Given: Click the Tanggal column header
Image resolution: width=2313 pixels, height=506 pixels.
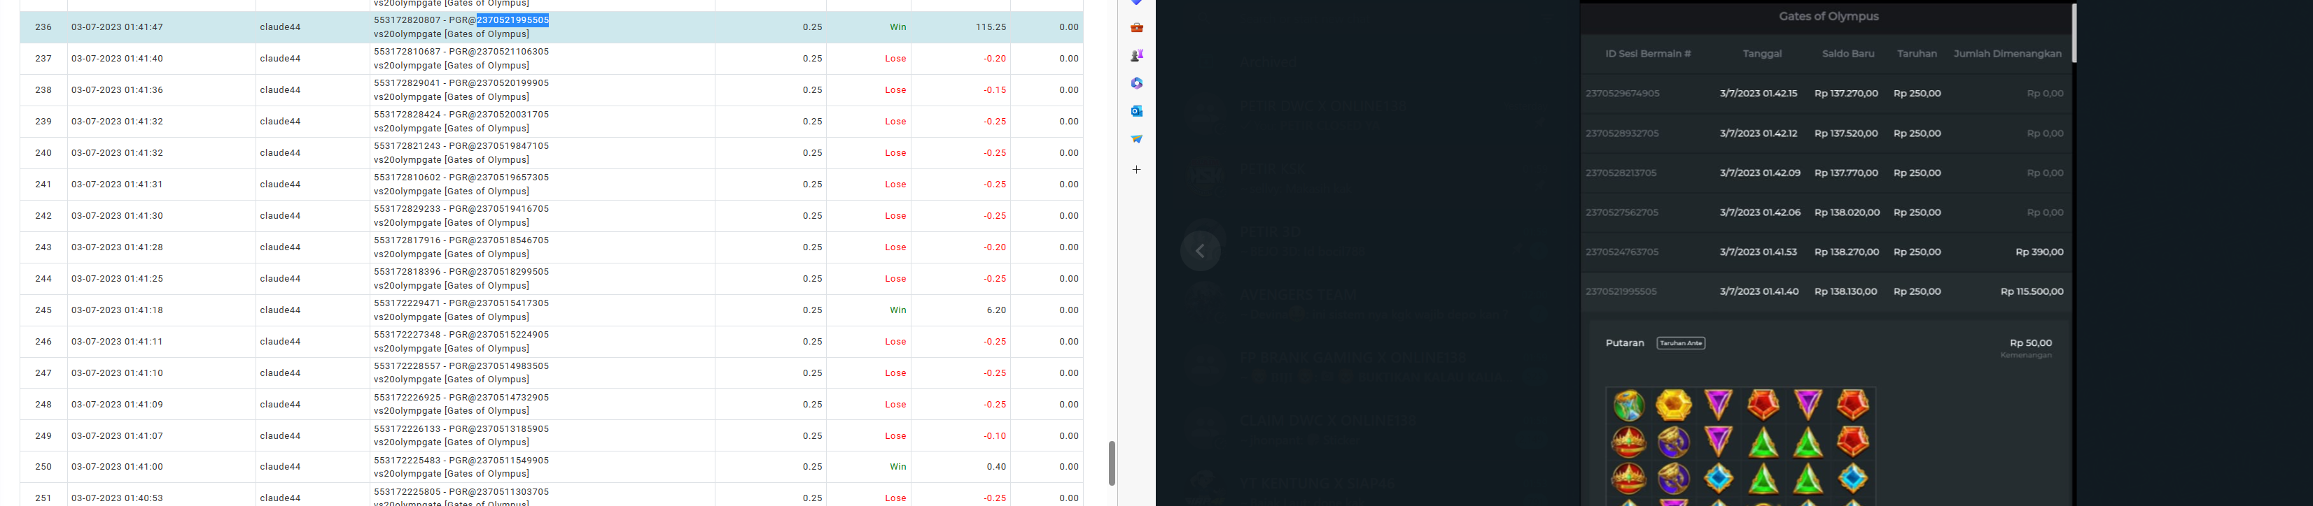Looking at the screenshot, I should tap(1761, 54).
